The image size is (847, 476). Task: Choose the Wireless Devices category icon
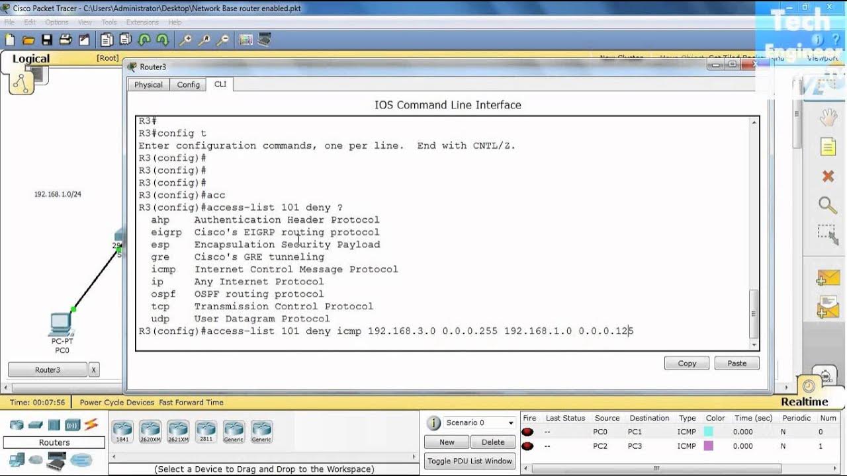click(x=72, y=424)
